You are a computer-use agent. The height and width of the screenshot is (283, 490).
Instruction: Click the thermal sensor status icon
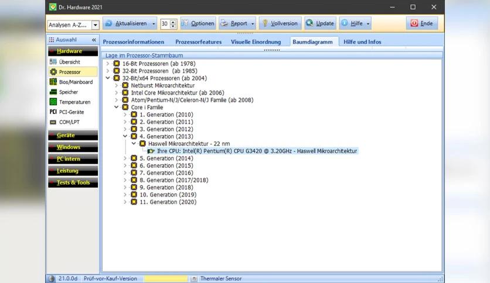[x=194, y=279]
